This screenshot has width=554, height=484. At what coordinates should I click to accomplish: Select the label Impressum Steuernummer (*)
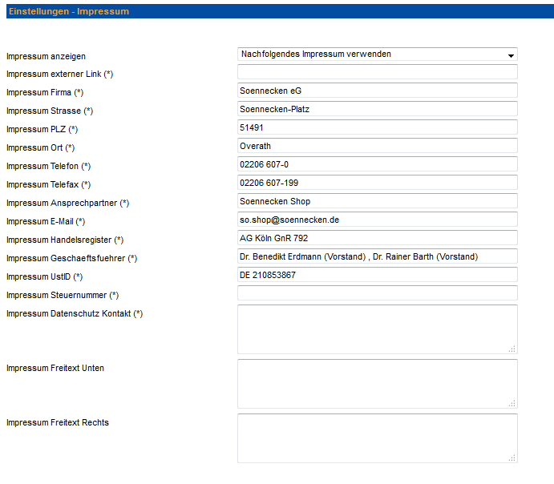pos(63,295)
